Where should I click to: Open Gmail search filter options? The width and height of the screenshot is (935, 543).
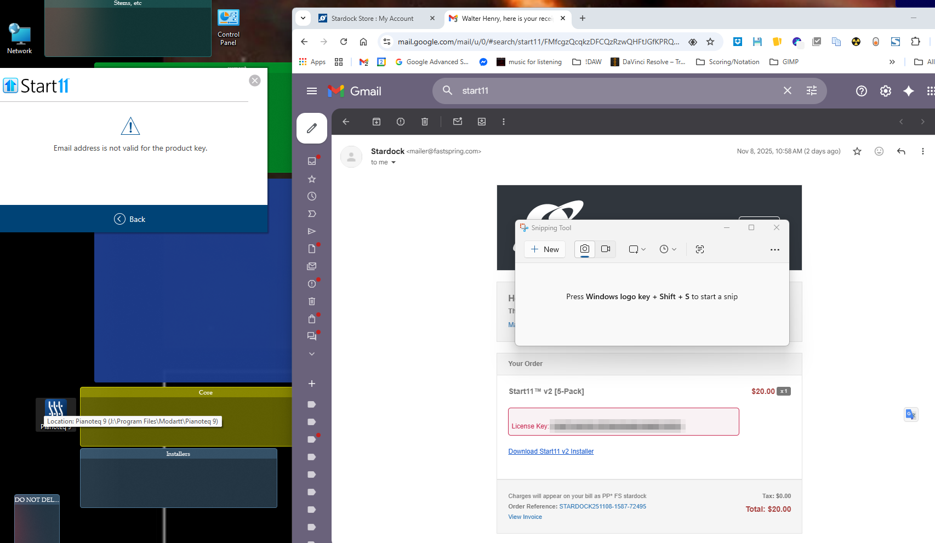tap(812, 91)
